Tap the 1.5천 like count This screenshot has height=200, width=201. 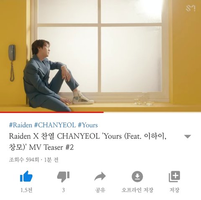point(26,190)
